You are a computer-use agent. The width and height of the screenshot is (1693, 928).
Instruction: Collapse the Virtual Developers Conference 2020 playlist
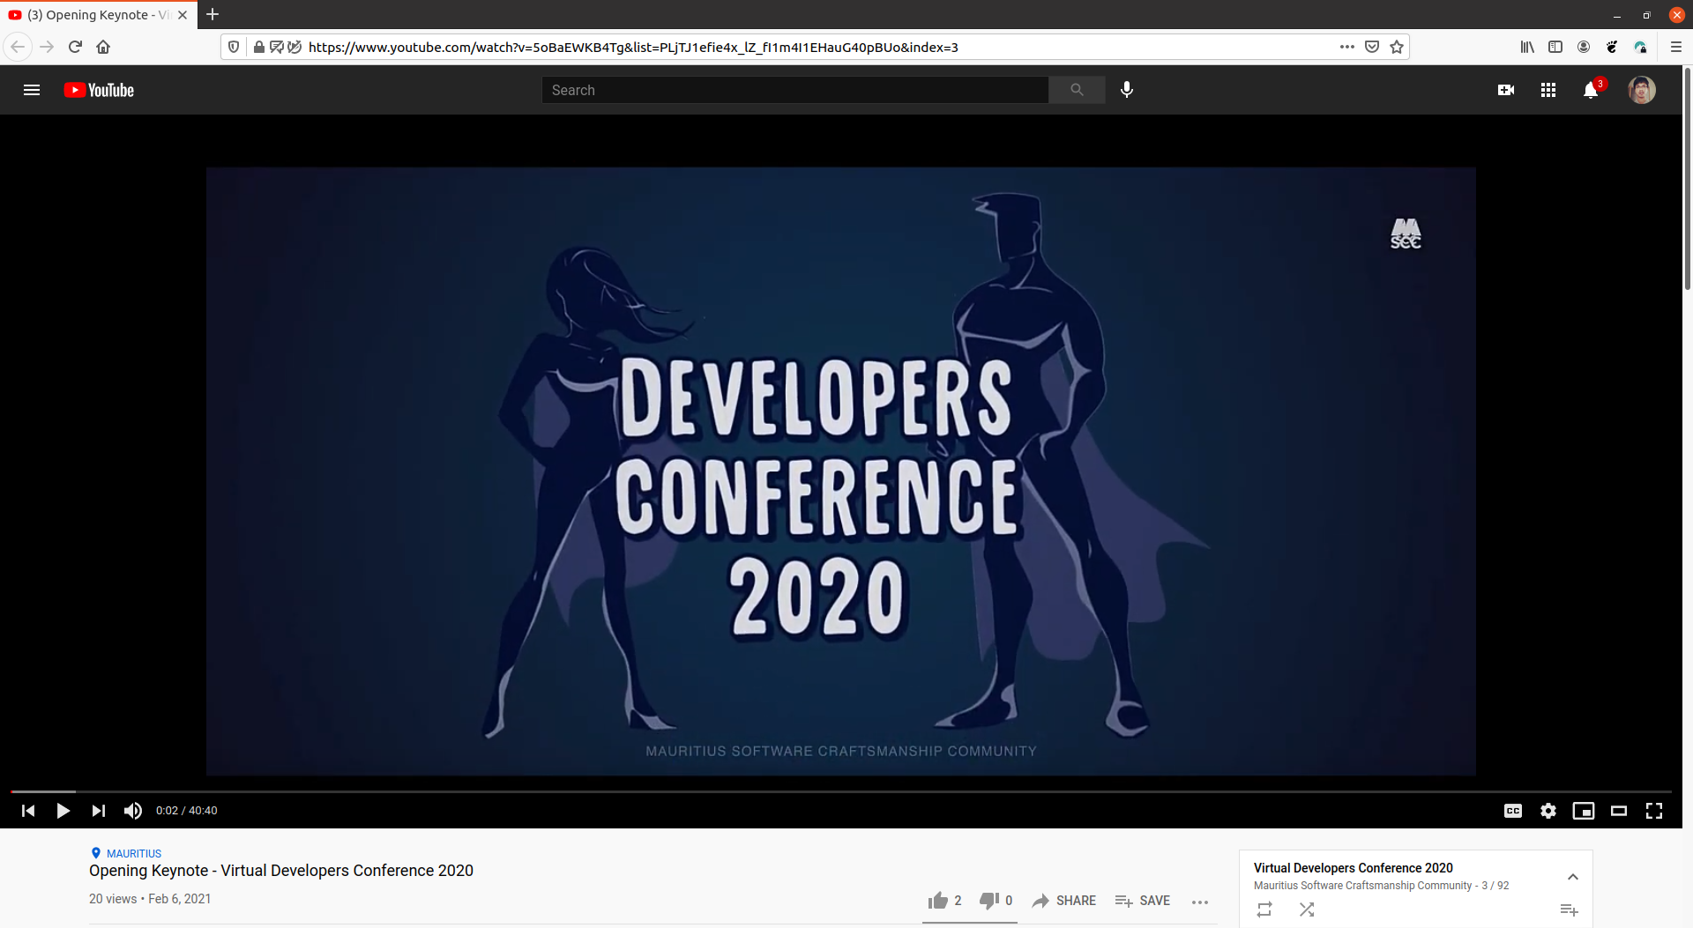click(x=1573, y=876)
